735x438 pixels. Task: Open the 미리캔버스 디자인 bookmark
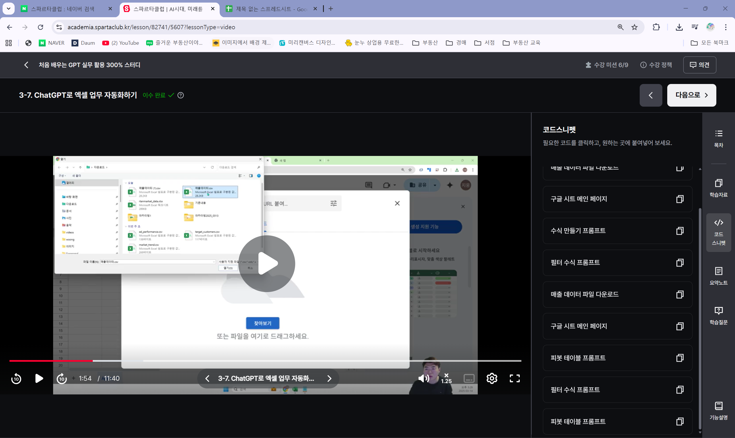307,43
